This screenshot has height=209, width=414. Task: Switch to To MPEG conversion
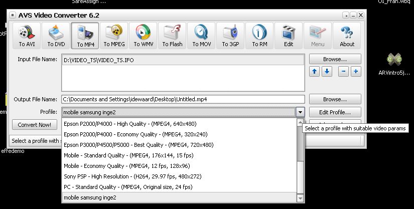coord(114,36)
